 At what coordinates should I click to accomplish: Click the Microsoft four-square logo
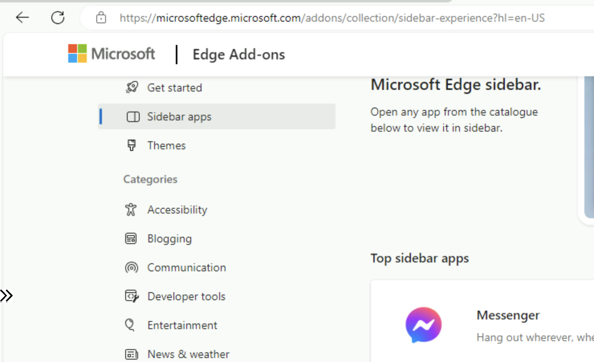[x=77, y=53]
